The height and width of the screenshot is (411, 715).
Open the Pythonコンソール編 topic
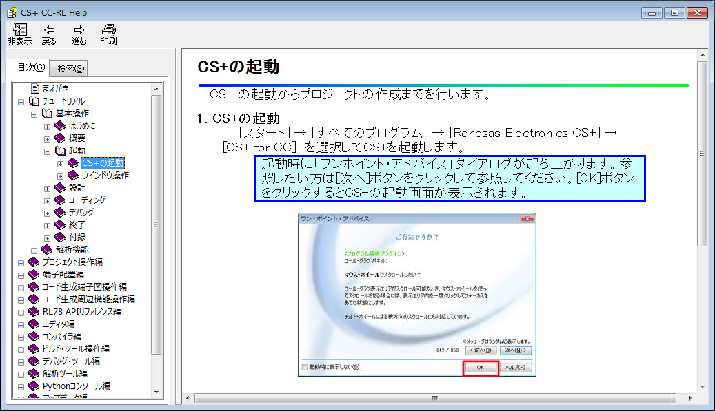coord(76,386)
